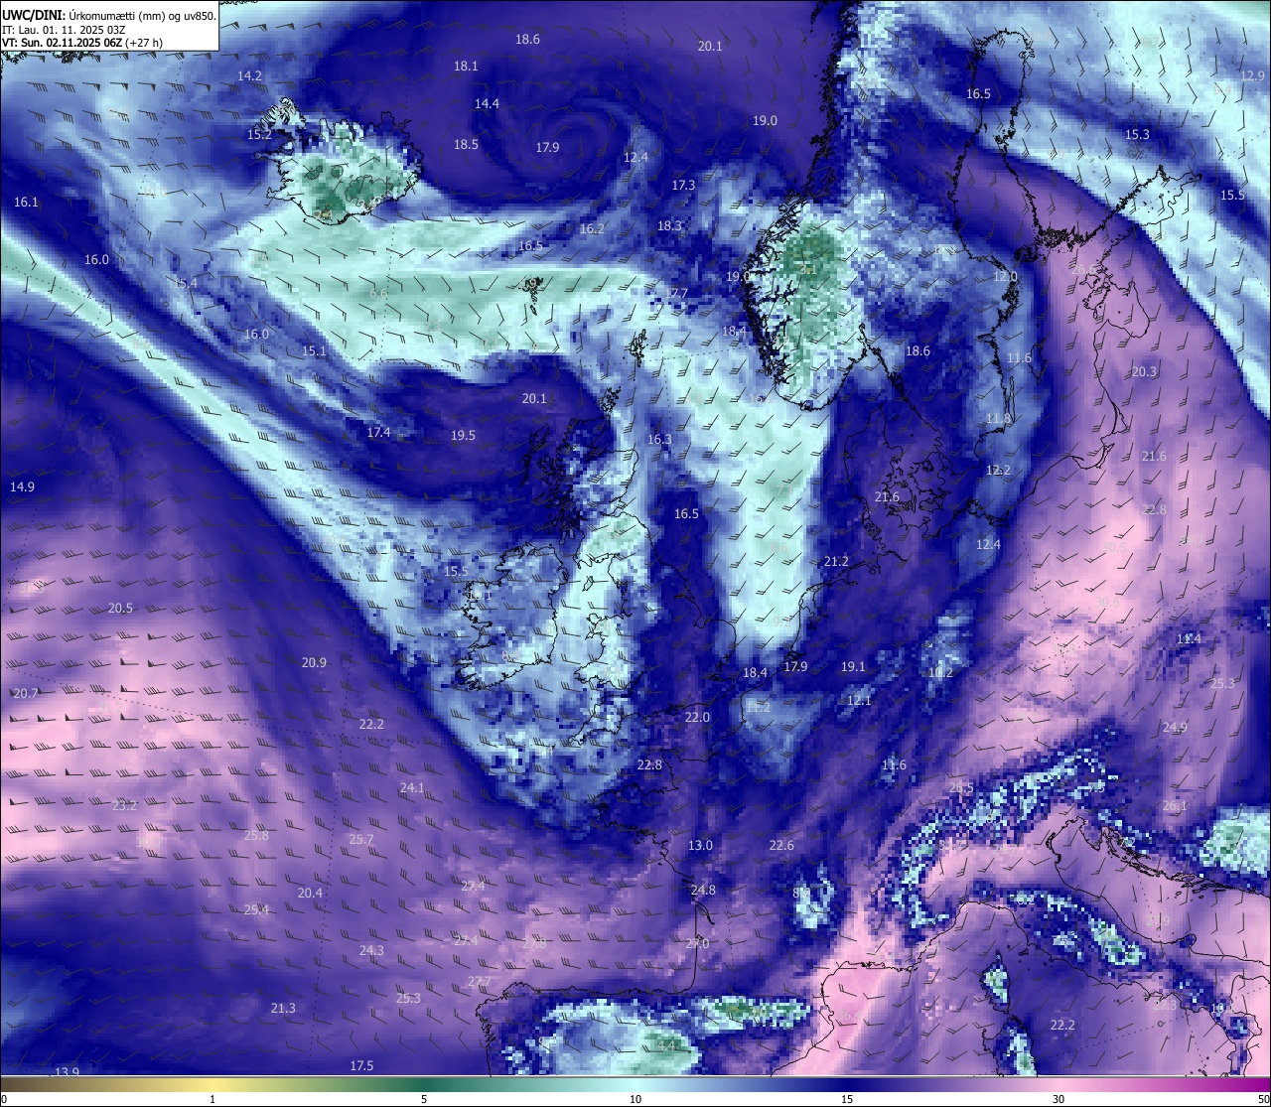Click the 17.5 value label
The width and height of the screenshot is (1271, 1107).
pos(361,1065)
